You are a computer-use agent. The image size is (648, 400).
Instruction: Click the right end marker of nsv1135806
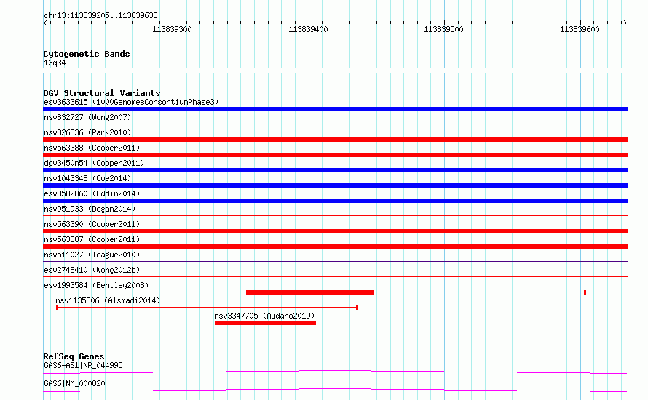click(357, 308)
